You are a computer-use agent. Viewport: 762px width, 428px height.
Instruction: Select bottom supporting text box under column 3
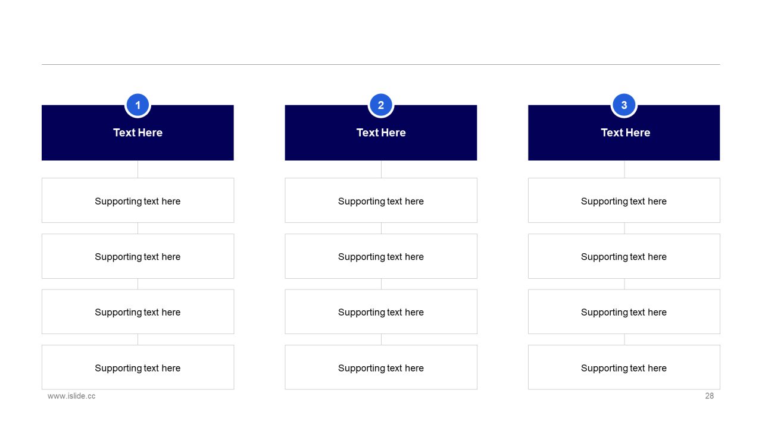click(624, 367)
